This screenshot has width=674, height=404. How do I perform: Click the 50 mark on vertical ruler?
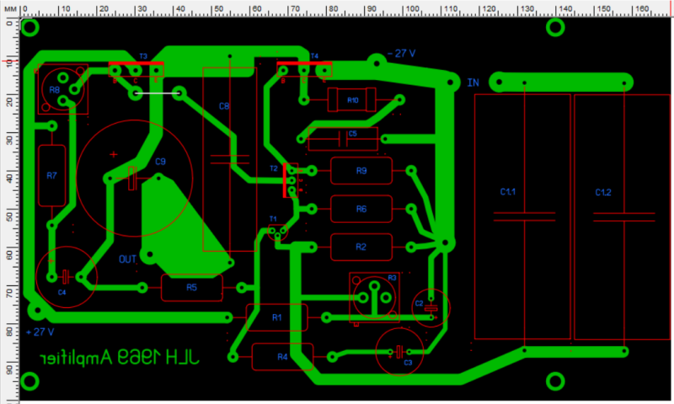pyautogui.click(x=9, y=216)
